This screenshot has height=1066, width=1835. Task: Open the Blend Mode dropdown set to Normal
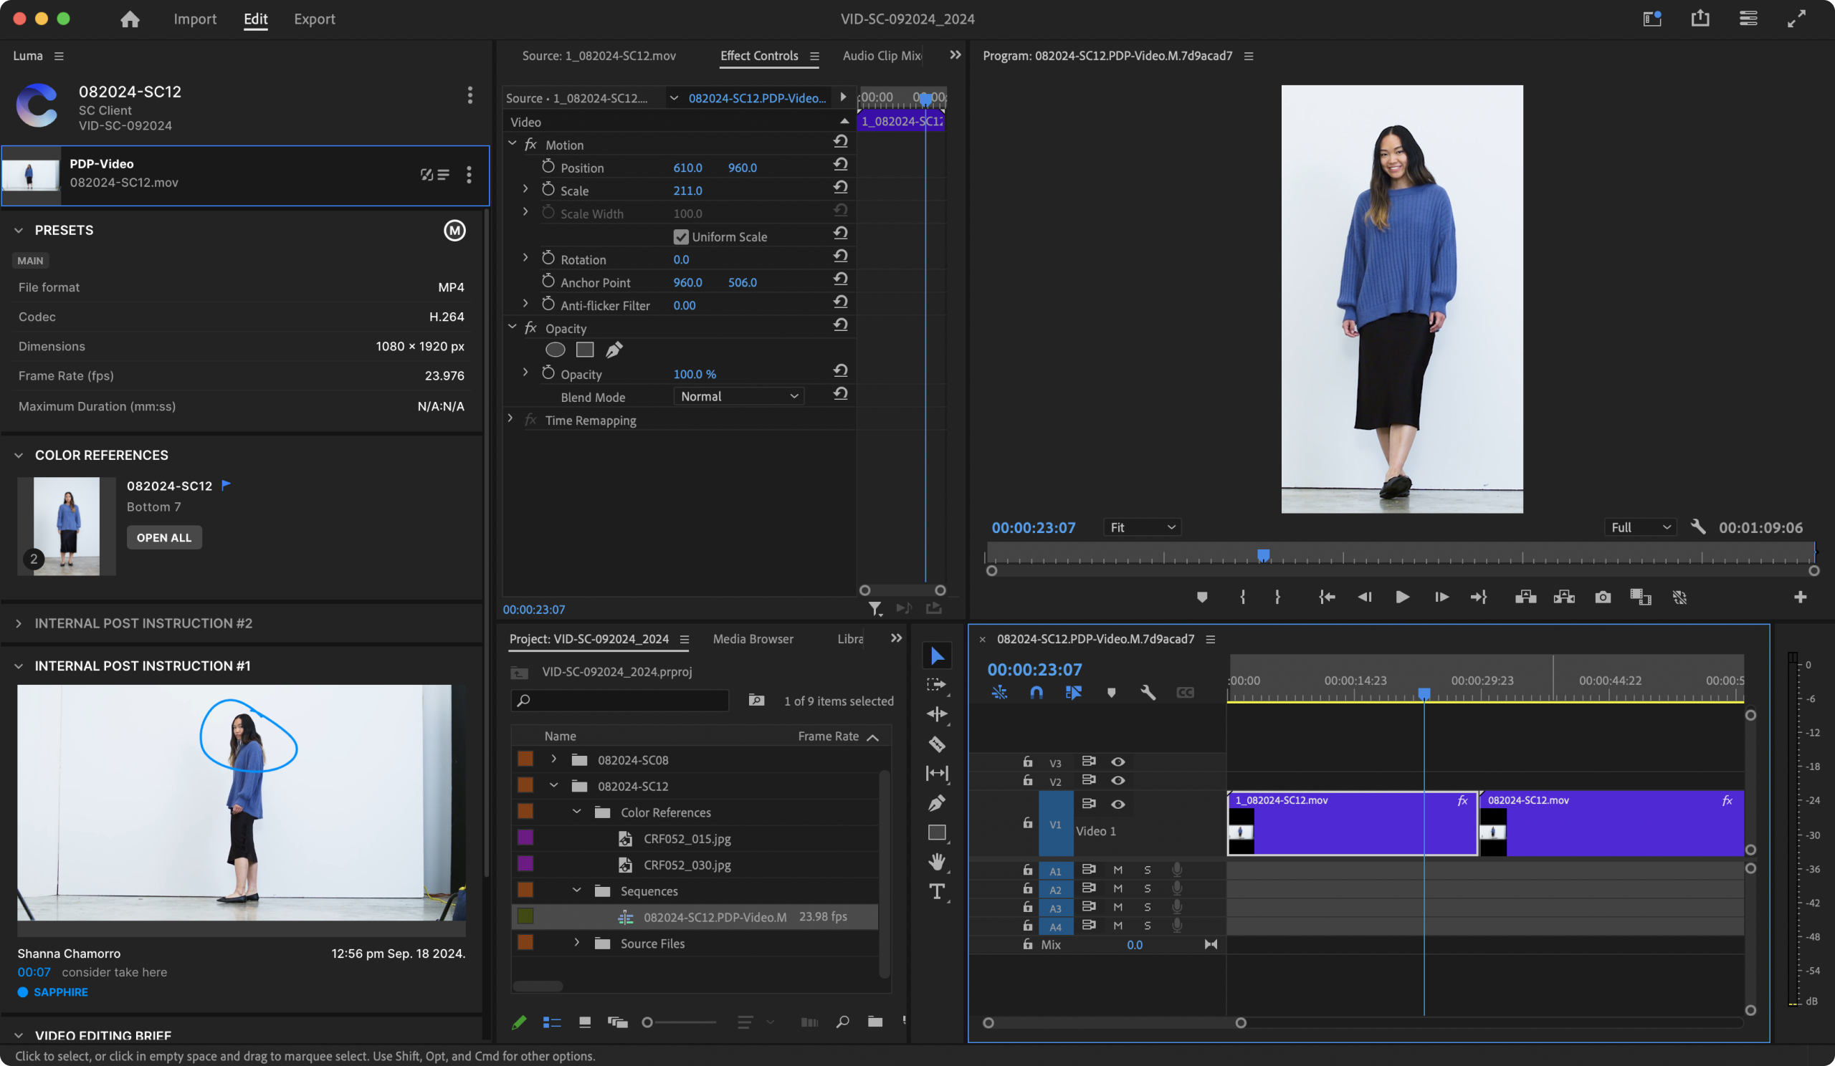(x=738, y=397)
